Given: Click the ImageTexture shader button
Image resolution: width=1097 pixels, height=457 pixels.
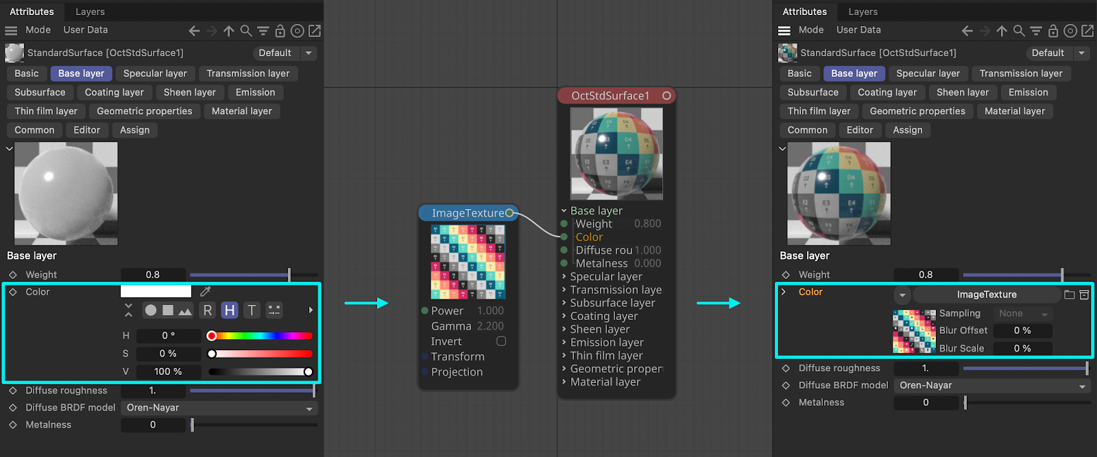Looking at the screenshot, I should (x=987, y=295).
